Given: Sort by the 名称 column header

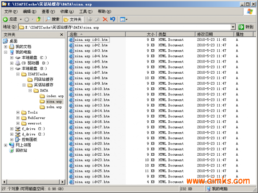Looking at the screenshot, I should coord(97,34).
